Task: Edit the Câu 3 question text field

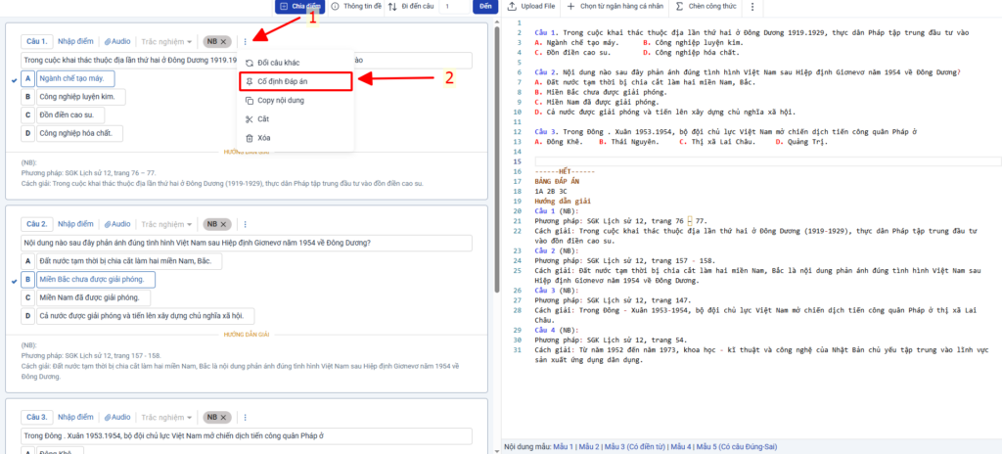Action: click(x=247, y=436)
